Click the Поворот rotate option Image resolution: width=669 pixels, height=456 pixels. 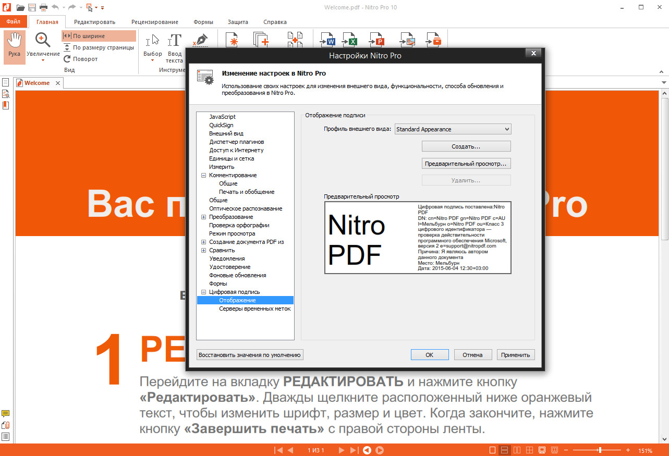tap(80, 59)
